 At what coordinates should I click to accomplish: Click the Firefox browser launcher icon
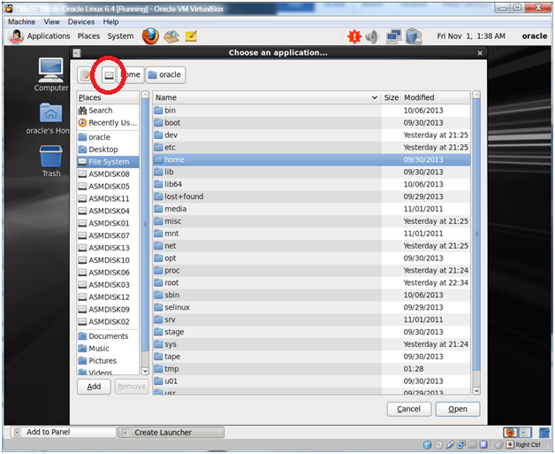pyautogui.click(x=149, y=36)
